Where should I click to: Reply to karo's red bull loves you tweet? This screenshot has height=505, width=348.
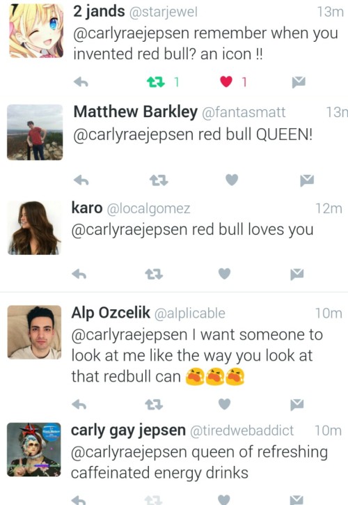pos(79,274)
